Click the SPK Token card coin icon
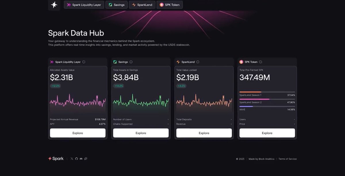345x176 pixels. click(241, 62)
